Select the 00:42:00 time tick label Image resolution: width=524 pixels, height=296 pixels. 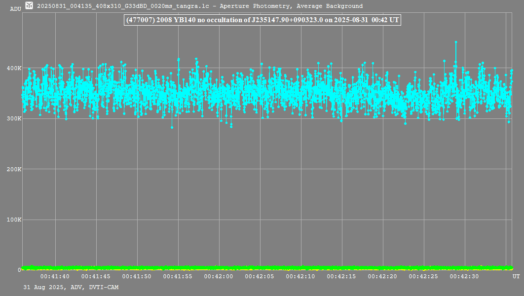(219, 277)
